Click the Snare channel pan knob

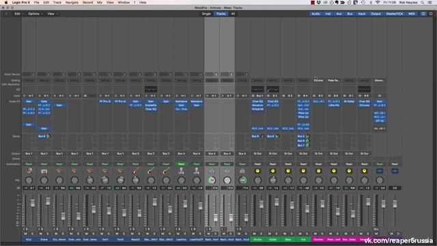44,180
